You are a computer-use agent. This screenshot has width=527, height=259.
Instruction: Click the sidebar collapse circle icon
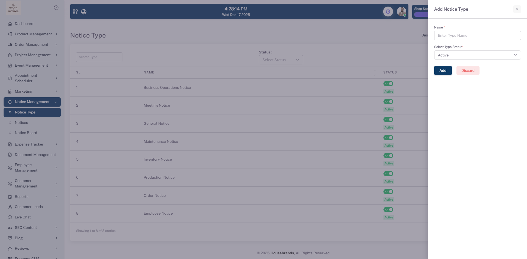56,8
